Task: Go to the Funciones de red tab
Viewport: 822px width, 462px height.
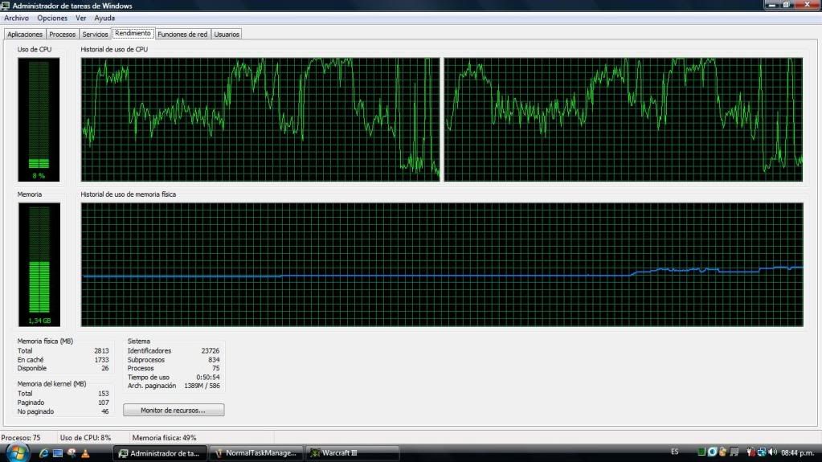Action: 182,35
